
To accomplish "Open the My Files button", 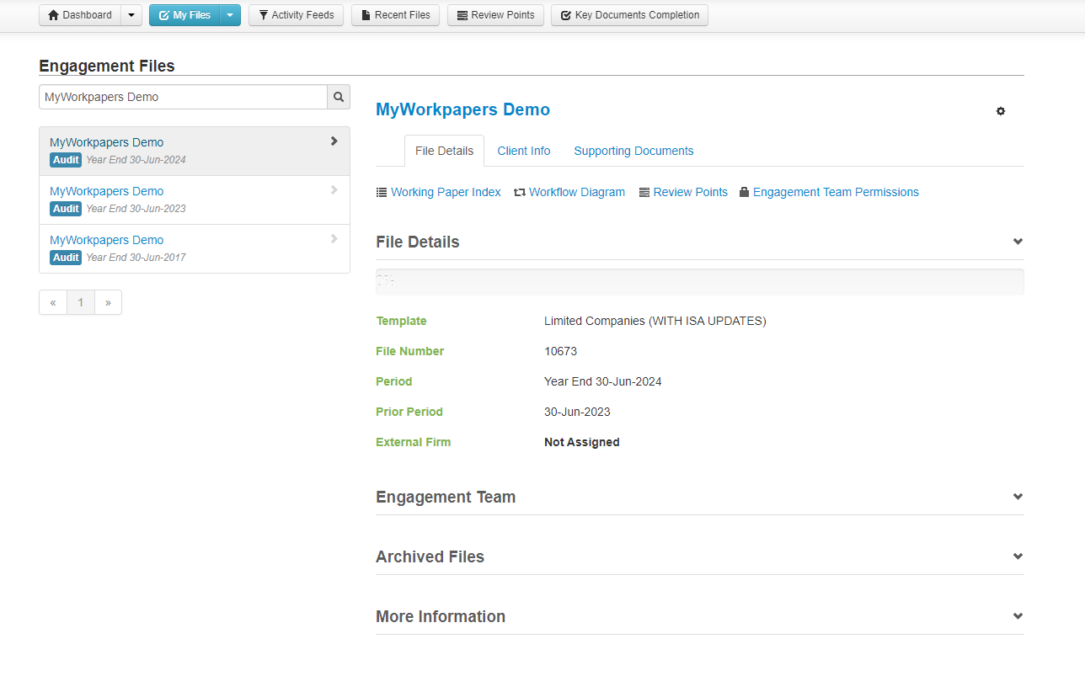I will click(184, 15).
